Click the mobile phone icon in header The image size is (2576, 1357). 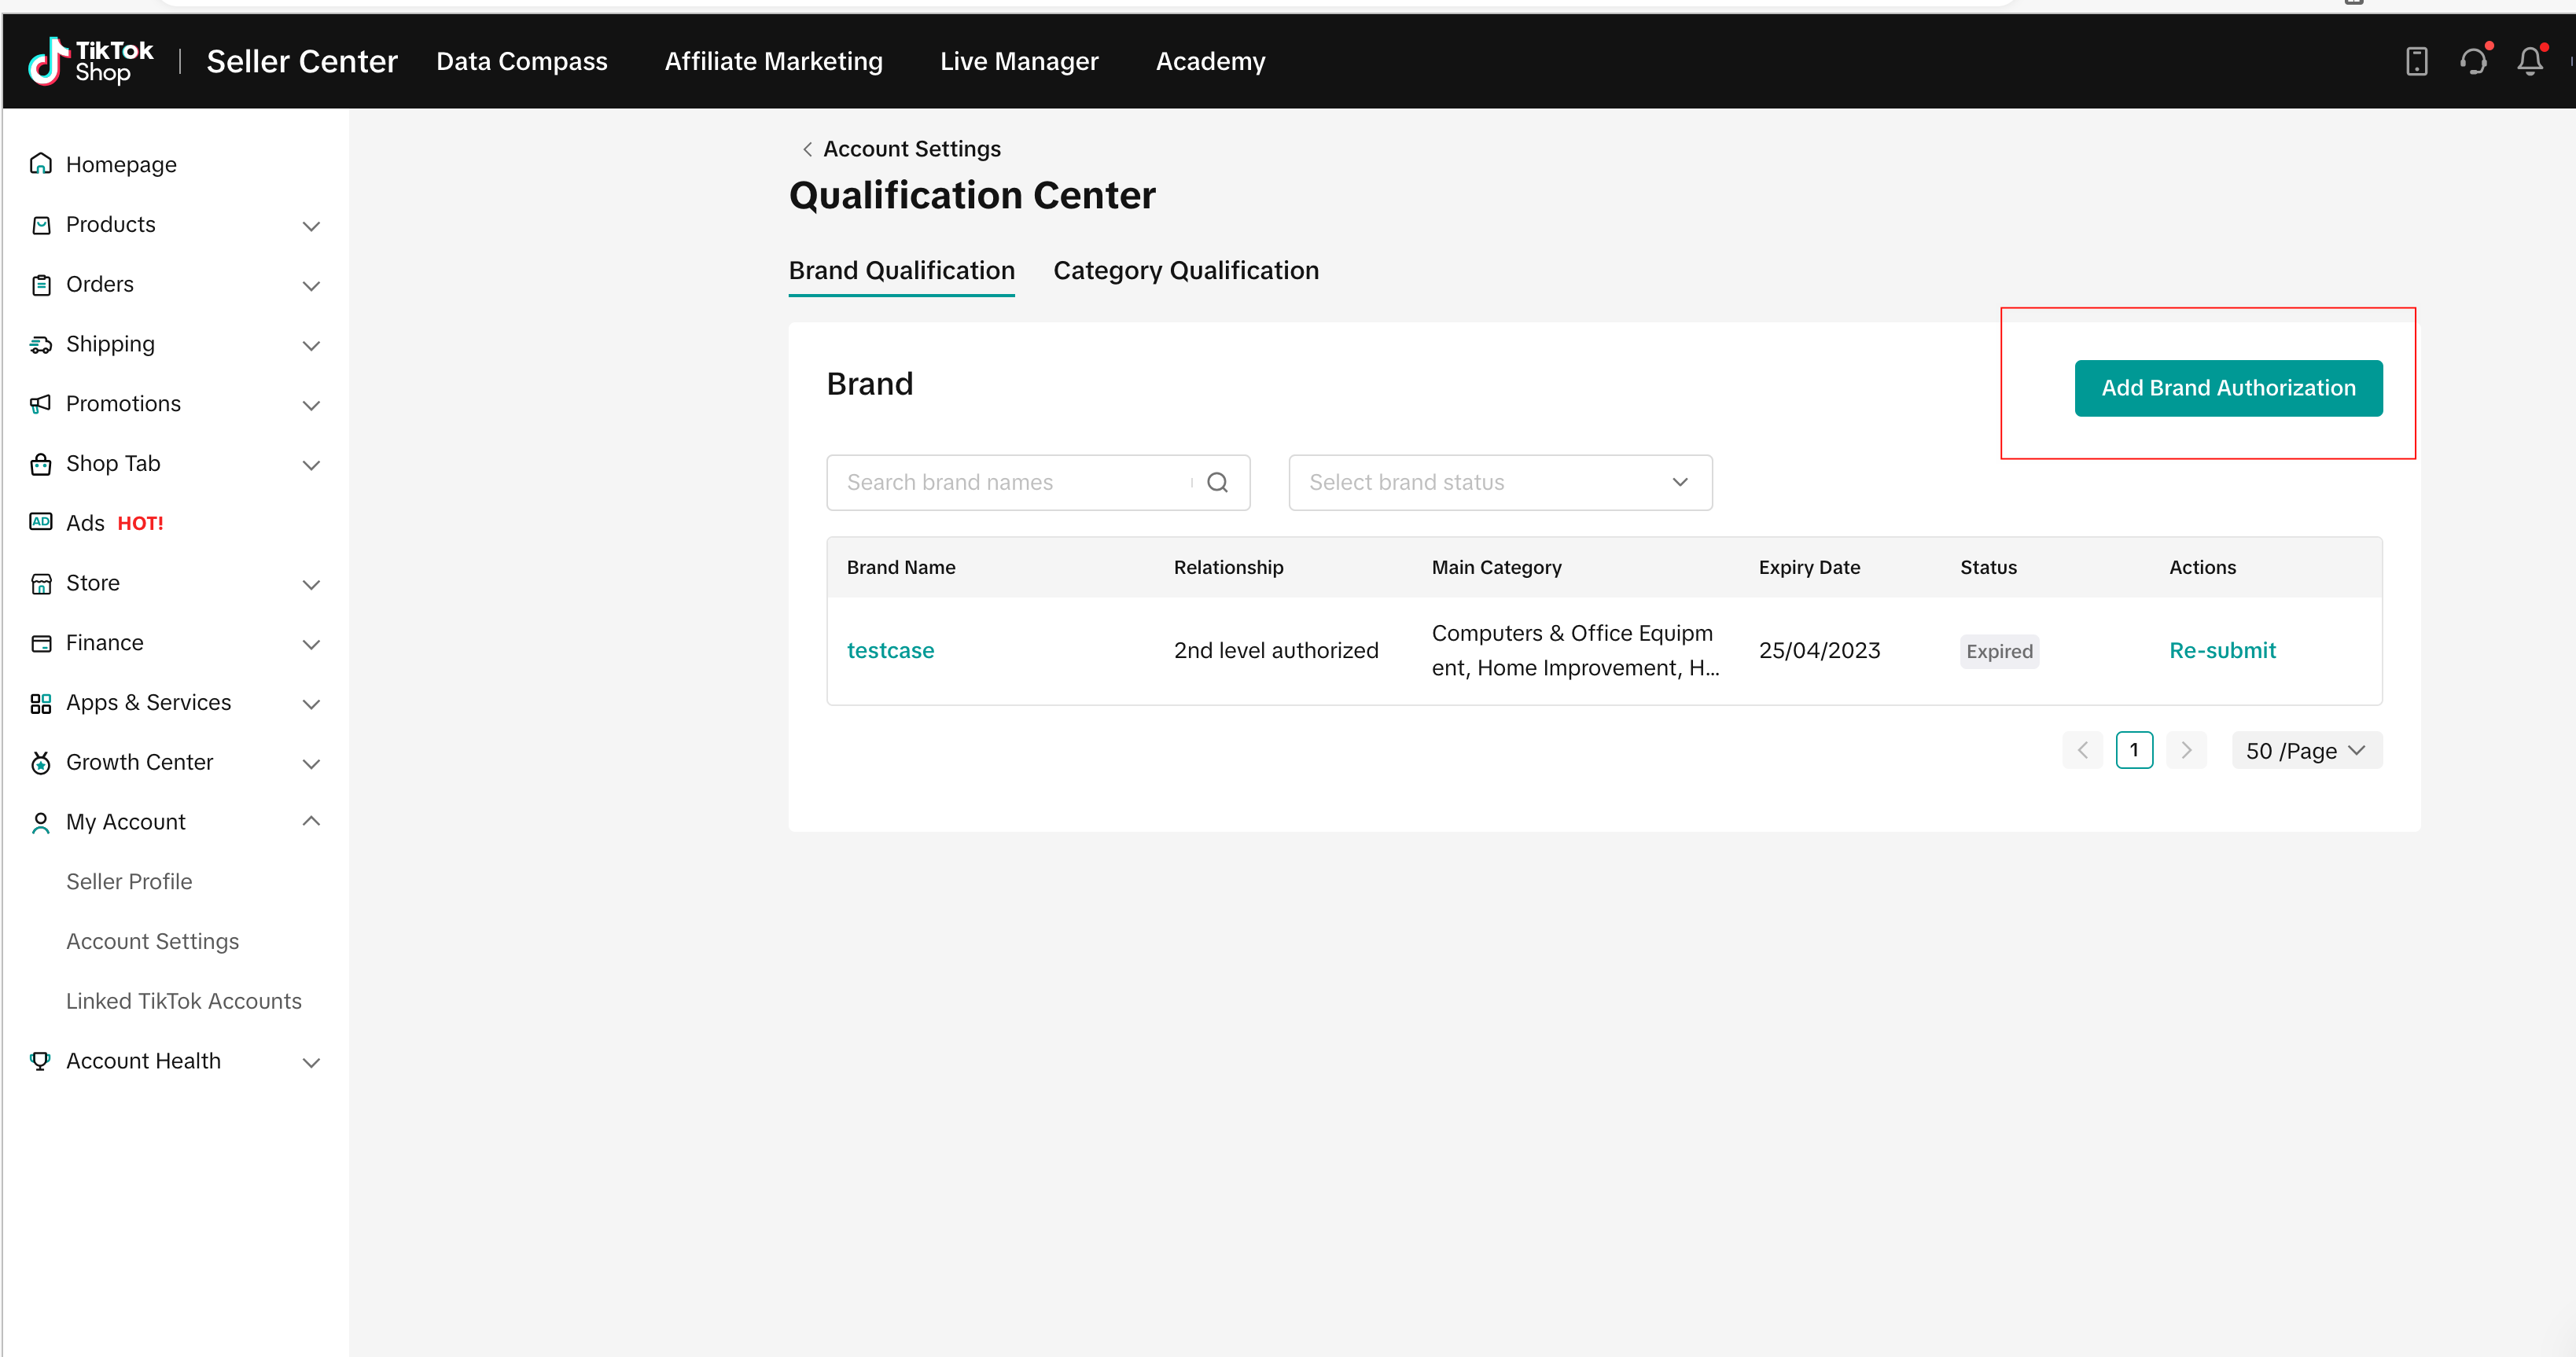[2416, 62]
